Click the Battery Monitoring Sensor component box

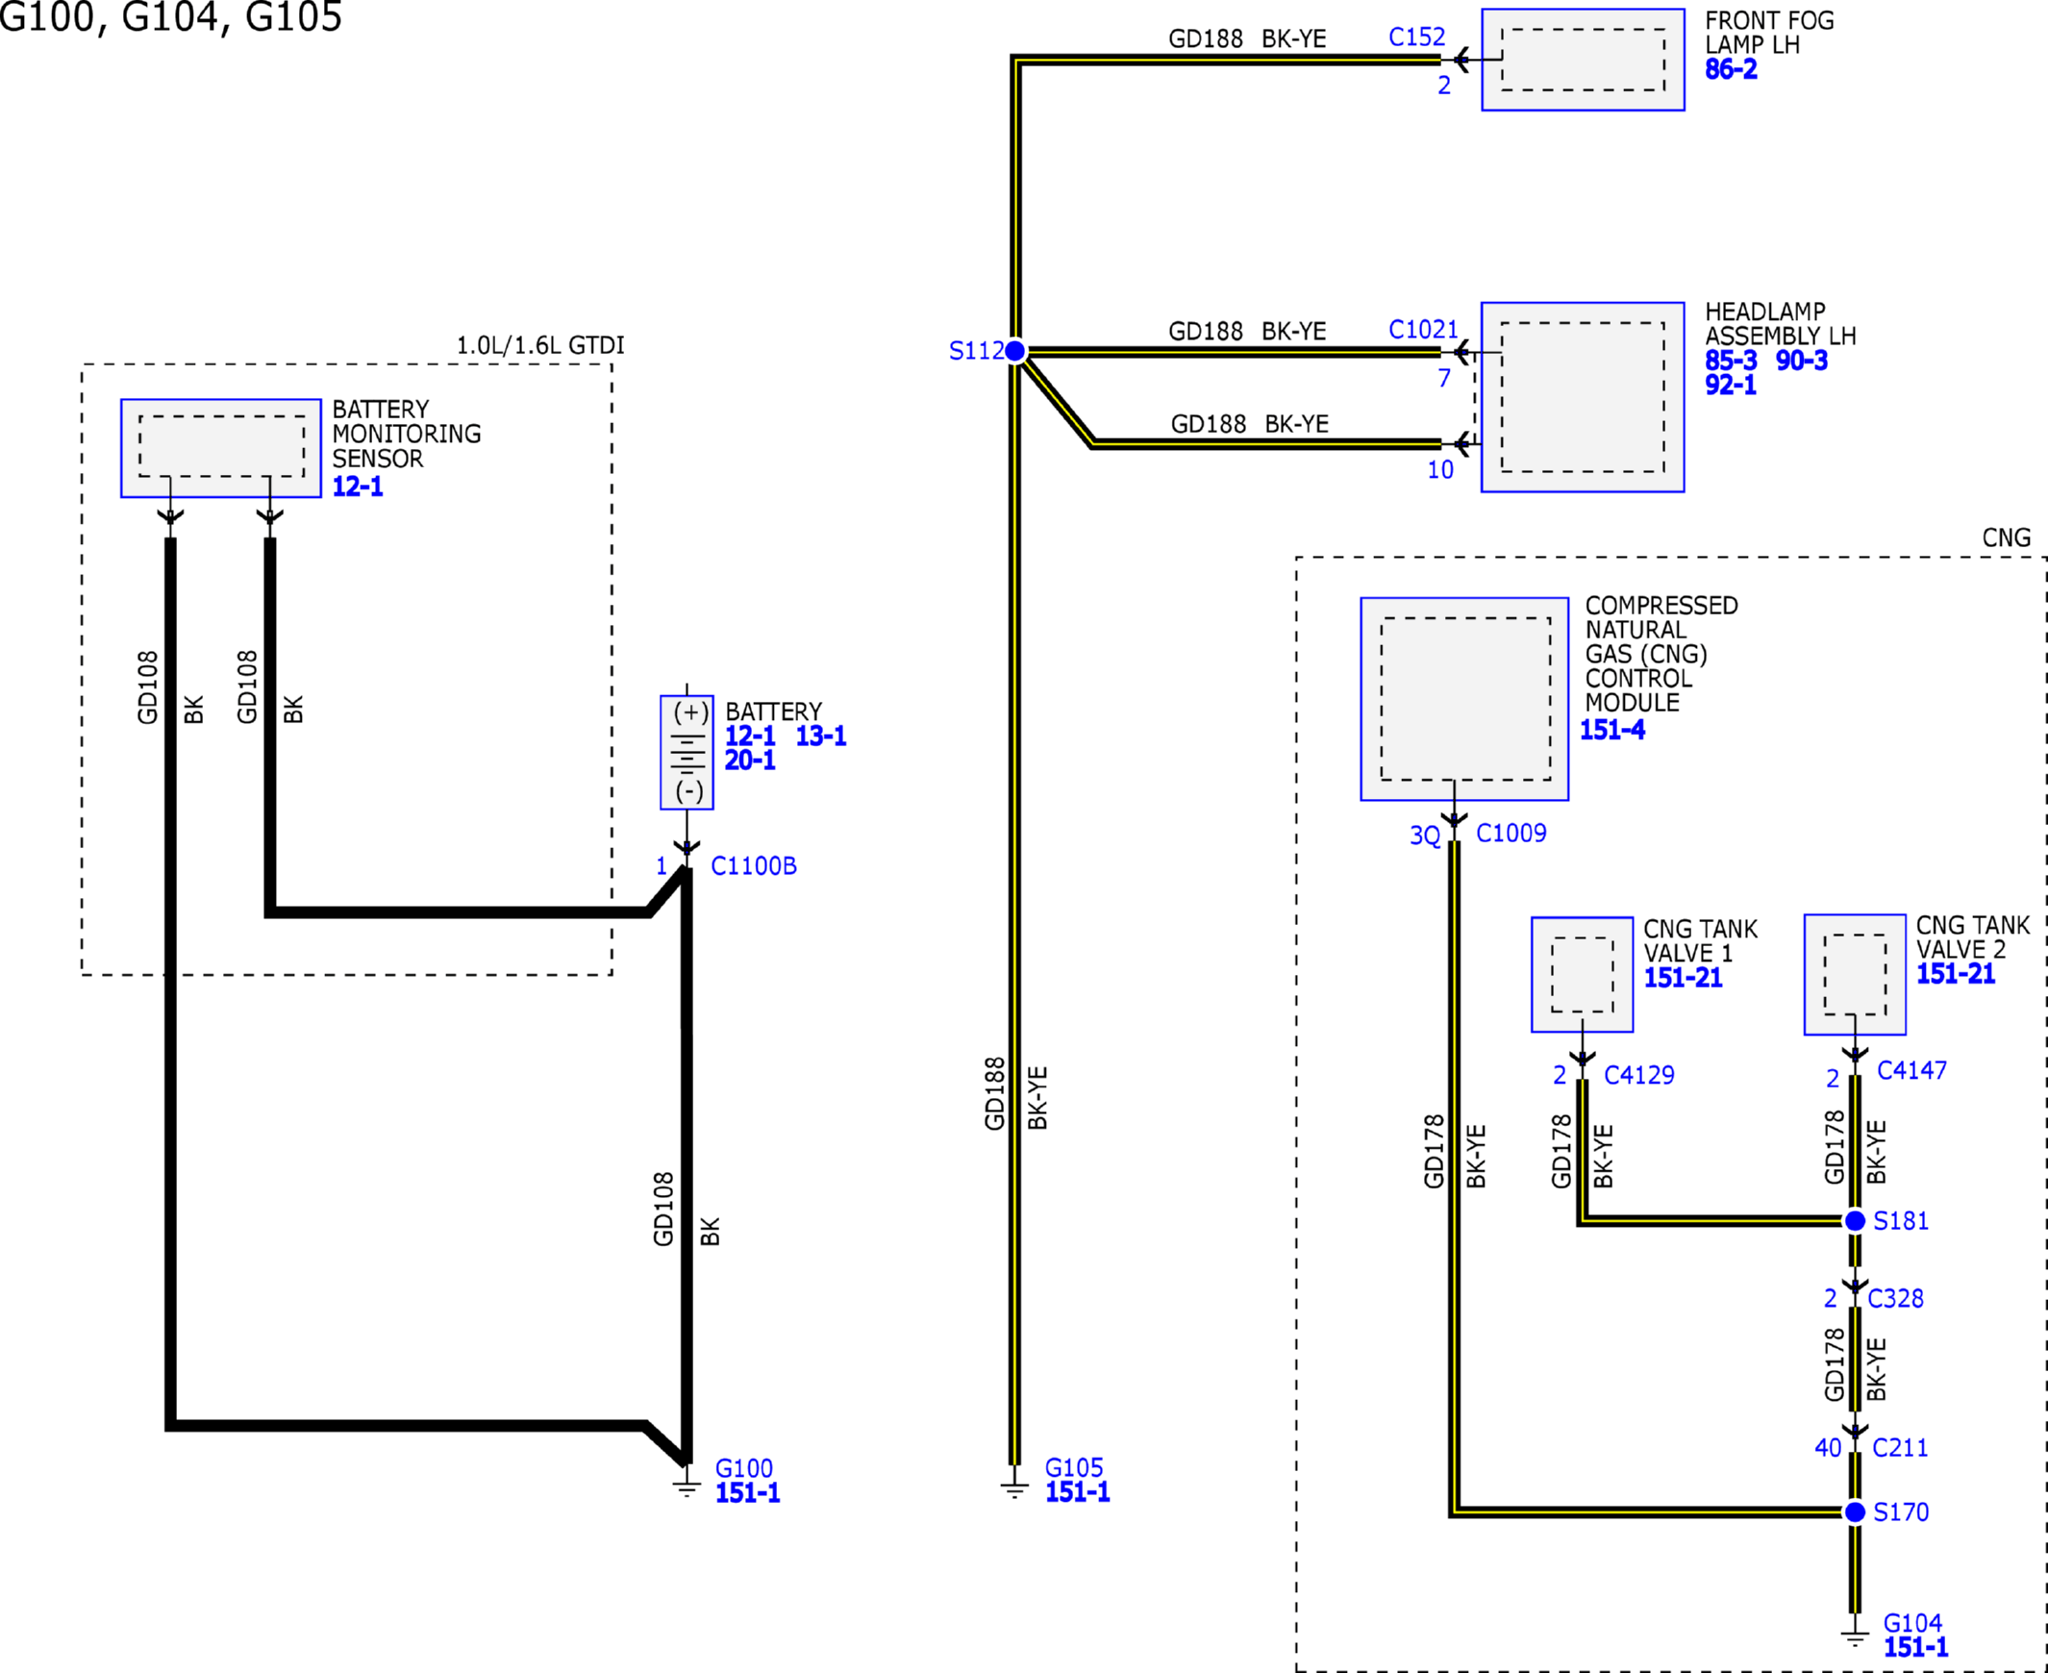point(221,447)
